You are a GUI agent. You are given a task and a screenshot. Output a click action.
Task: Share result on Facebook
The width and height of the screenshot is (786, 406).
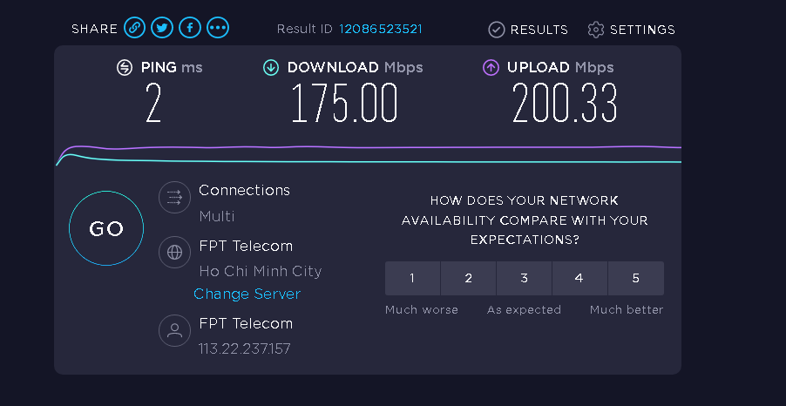[190, 28]
